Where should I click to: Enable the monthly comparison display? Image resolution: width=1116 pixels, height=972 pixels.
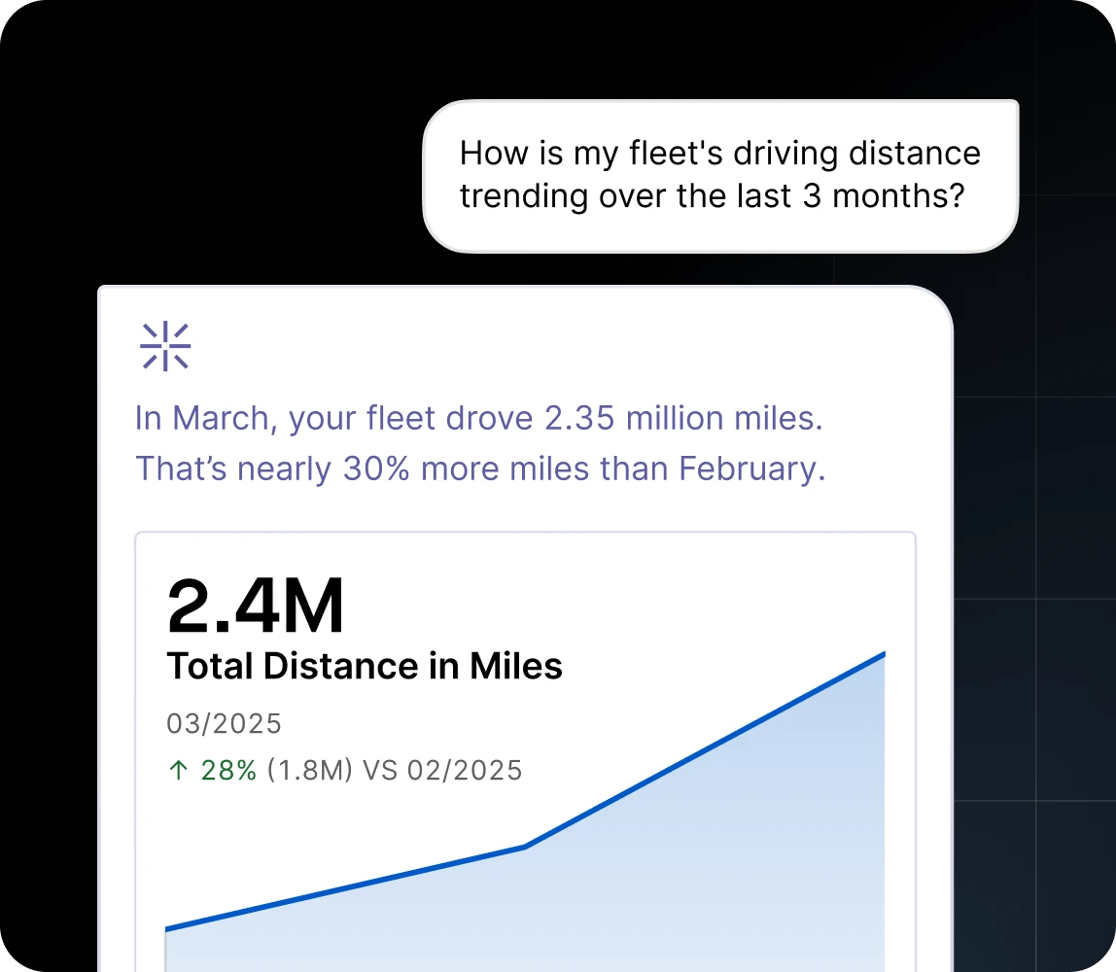(x=345, y=770)
